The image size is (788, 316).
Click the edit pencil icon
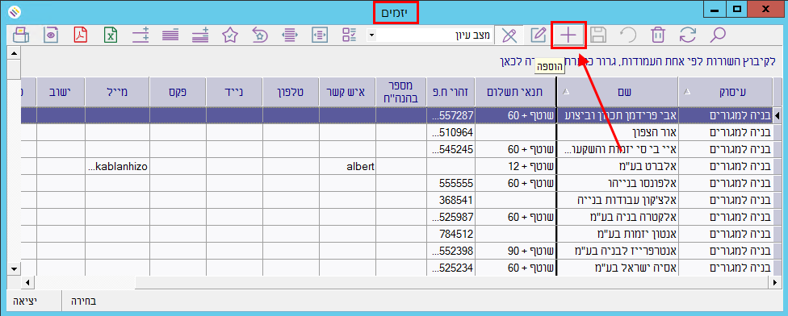coord(539,35)
